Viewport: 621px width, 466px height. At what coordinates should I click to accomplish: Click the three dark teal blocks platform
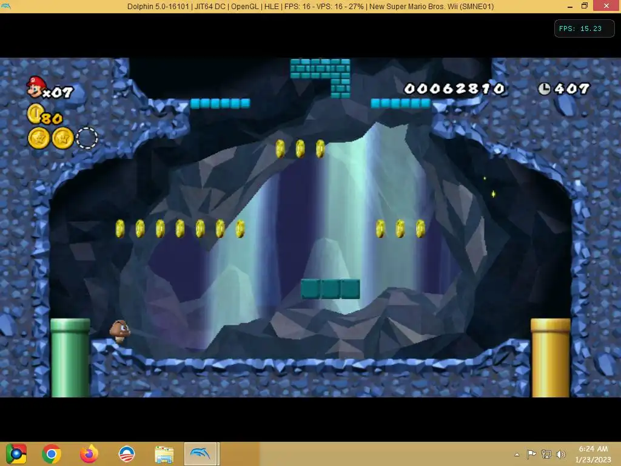331,289
